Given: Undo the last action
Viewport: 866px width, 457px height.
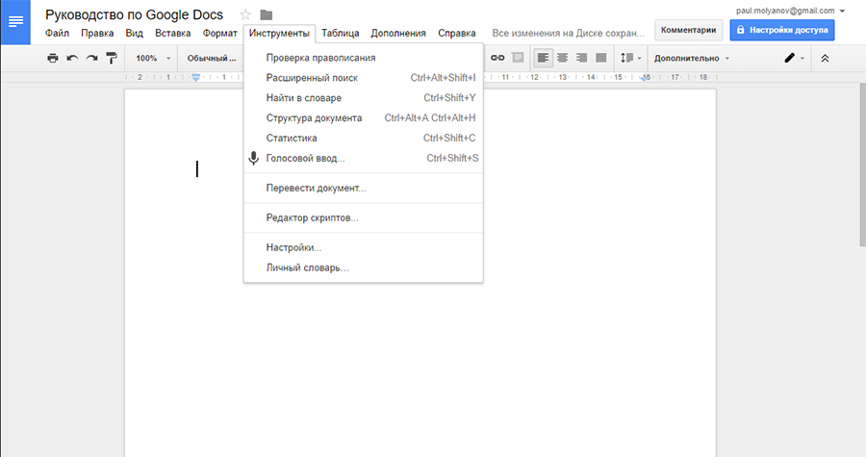Looking at the screenshot, I should point(72,58).
